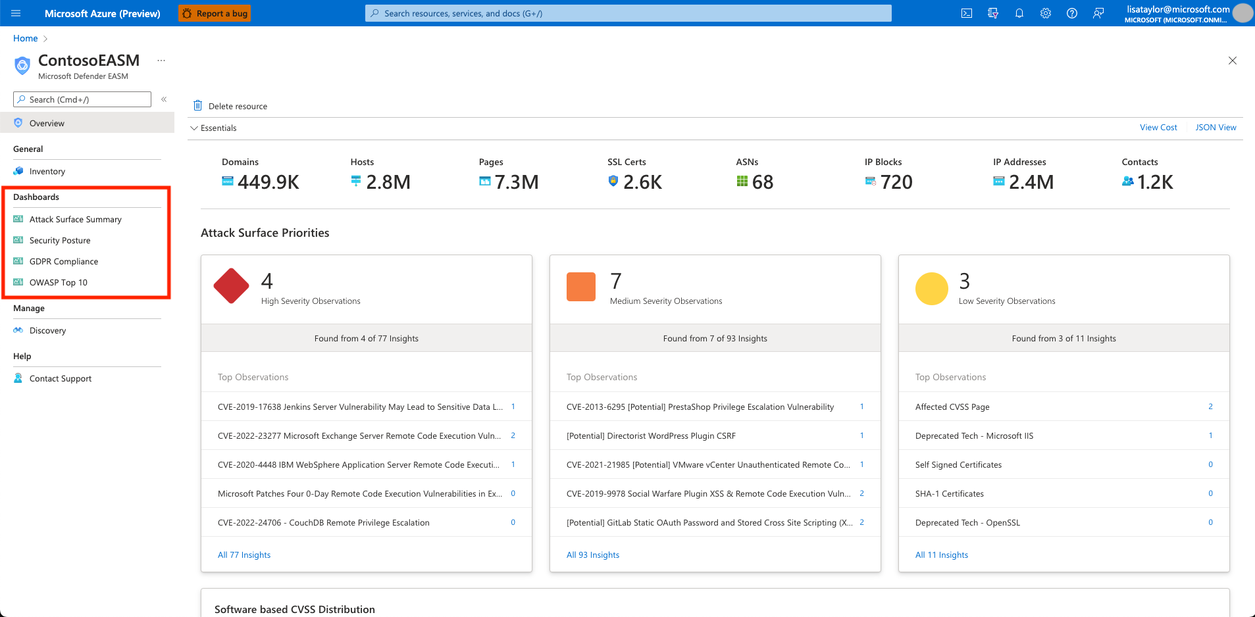Open the All 77 Insights link
The height and width of the screenshot is (617, 1255).
click(244, 555)
